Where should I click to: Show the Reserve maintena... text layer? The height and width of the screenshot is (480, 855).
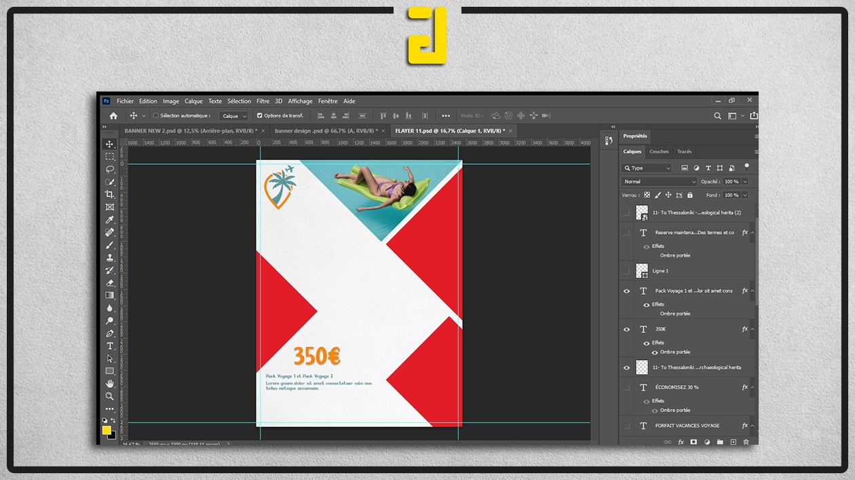click(x=626, y=233)
